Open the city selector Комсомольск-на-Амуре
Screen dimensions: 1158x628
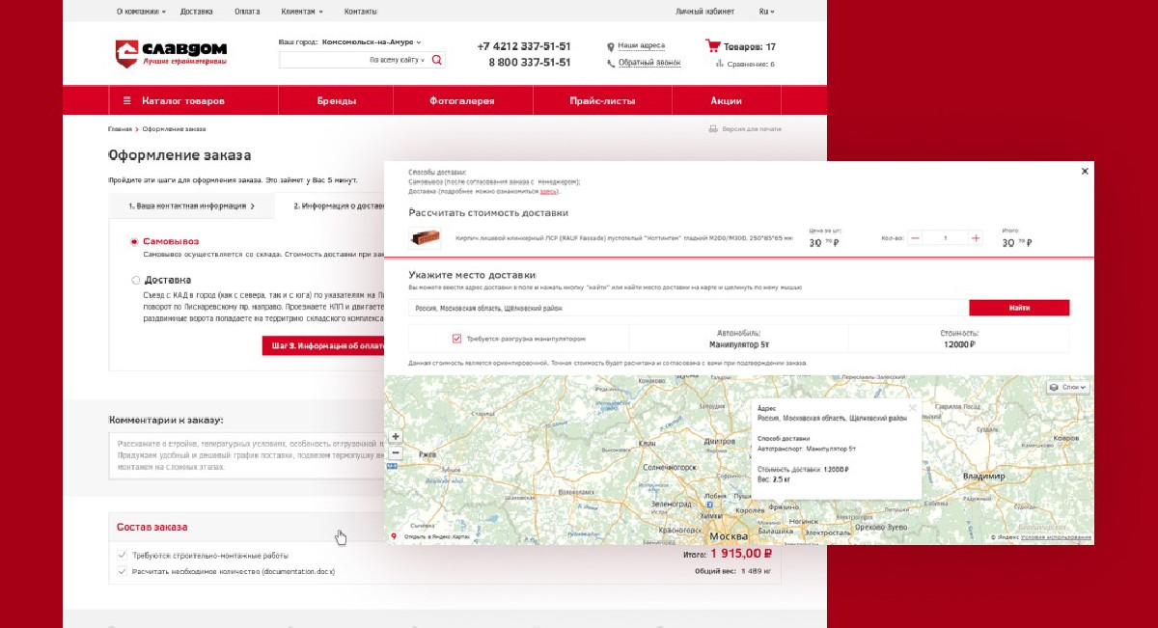coord(372,42)
